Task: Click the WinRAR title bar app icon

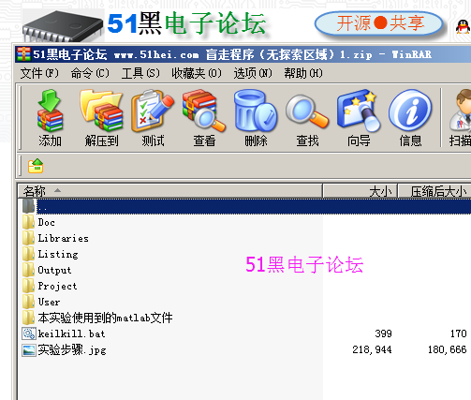Action: [23, 54]
